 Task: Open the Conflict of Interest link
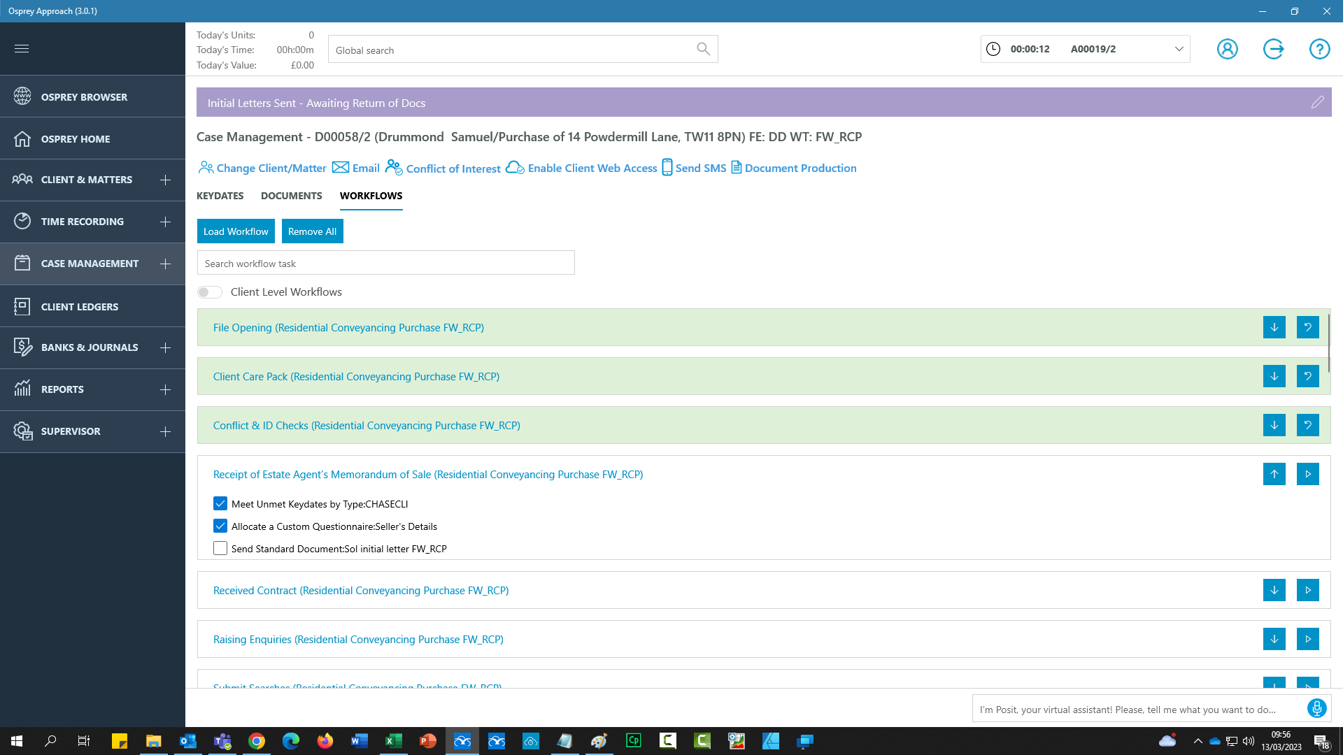click(453, 168)
